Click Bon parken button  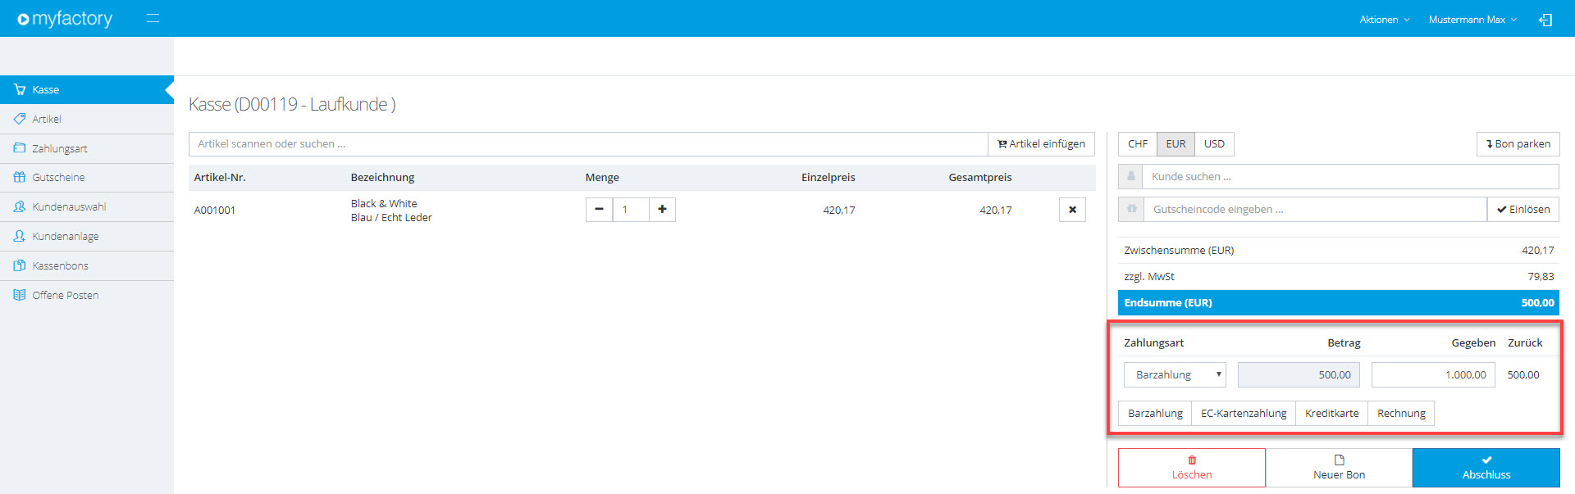click(1518, 144)
